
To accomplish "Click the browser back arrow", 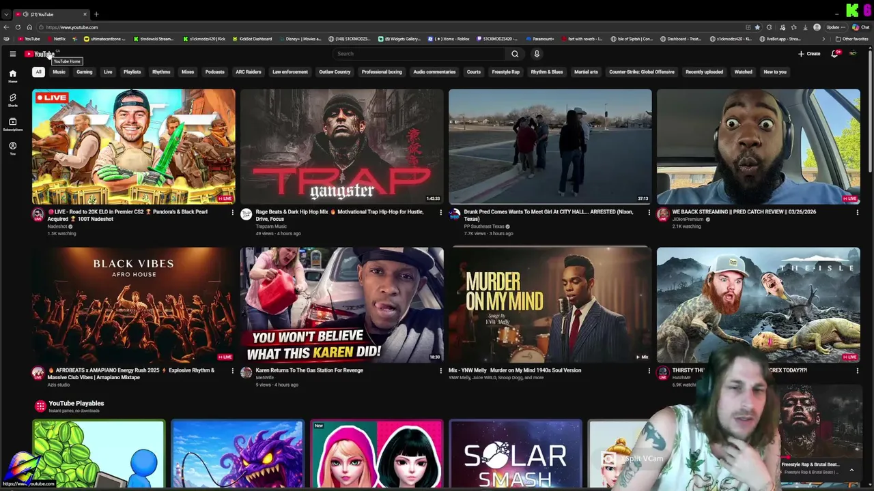I will [x=6, y=27].
